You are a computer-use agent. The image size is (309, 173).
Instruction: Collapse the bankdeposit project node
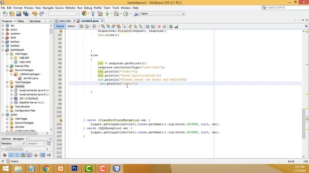pos(3,50)
